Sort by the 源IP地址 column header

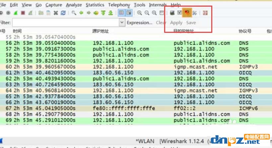pyautogui.click(x=101, y=31)
